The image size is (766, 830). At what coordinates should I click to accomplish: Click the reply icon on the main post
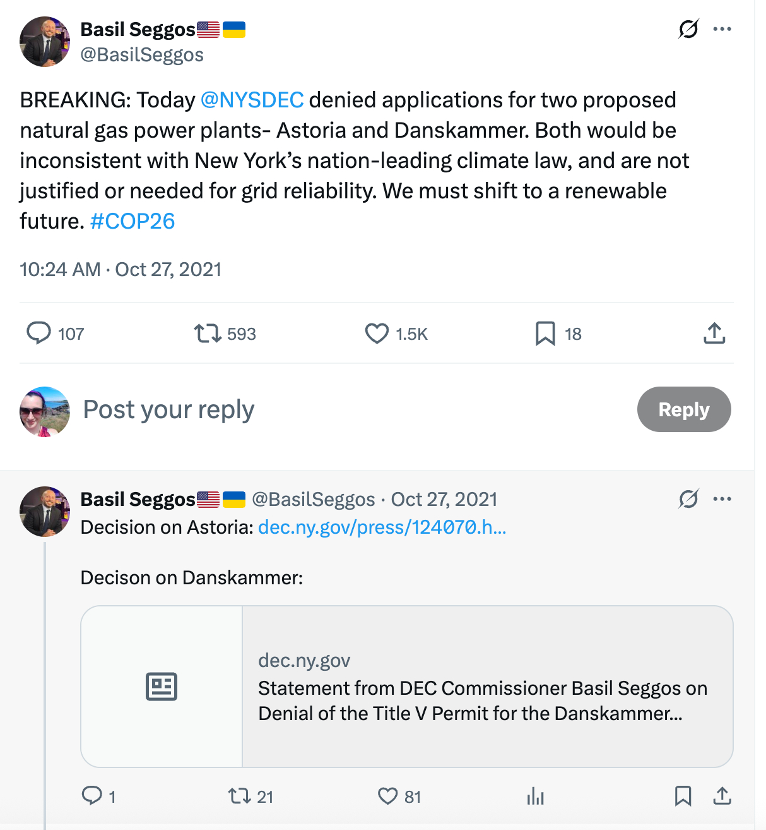click(39, 333)
